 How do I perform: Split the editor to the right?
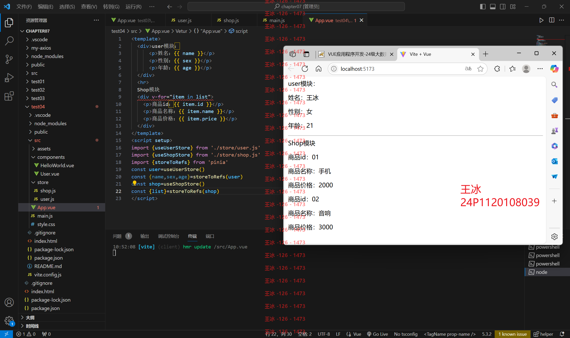(551, 20)
